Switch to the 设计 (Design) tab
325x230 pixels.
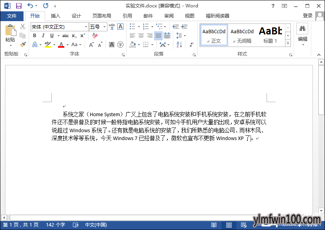point(76,16)
